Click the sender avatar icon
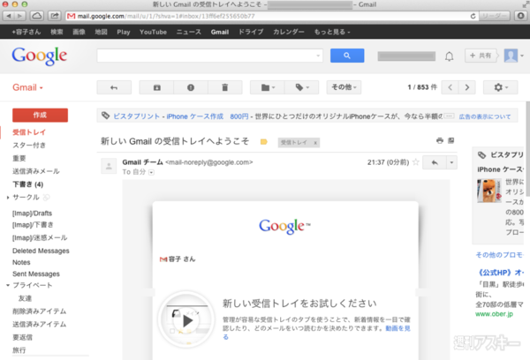 coord(109,166)
